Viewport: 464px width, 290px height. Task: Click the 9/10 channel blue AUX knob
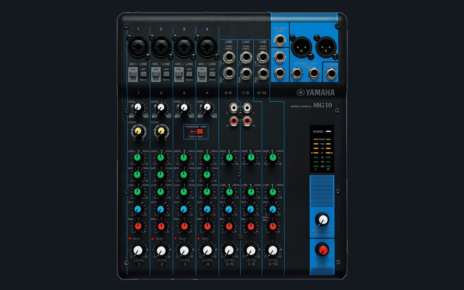(x=273, y=209)
